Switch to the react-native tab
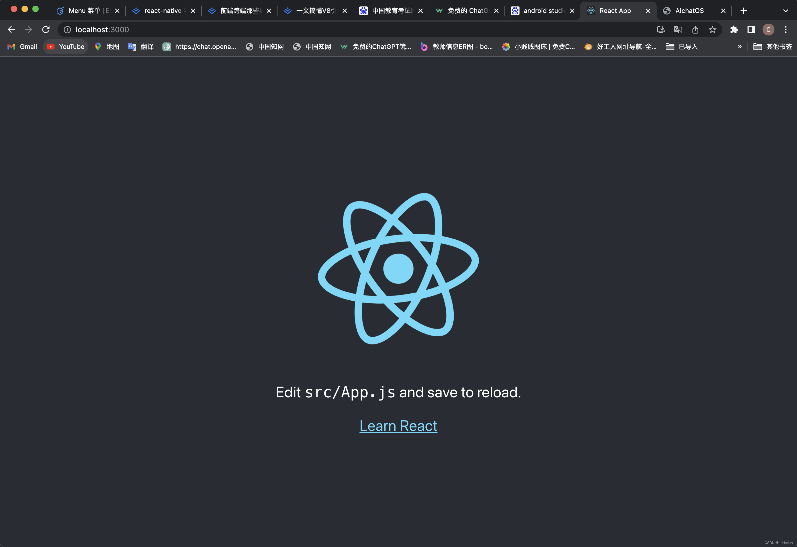797x547 pixels. pyautogui.click(x=162, y=11)
